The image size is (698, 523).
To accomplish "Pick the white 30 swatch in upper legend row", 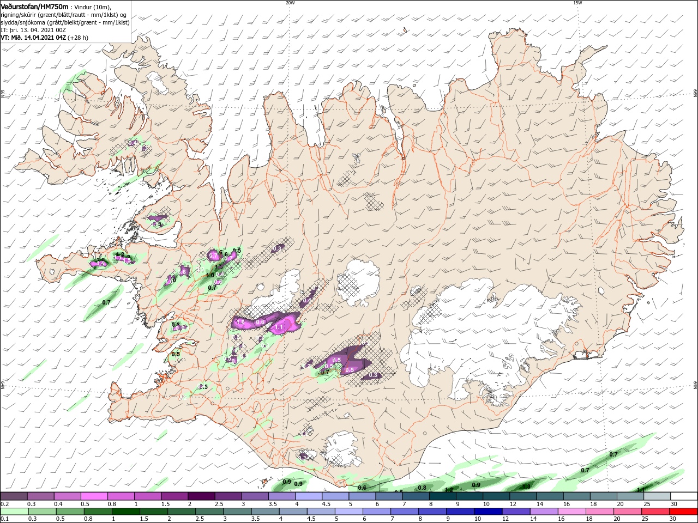I will tap(684, 496).
